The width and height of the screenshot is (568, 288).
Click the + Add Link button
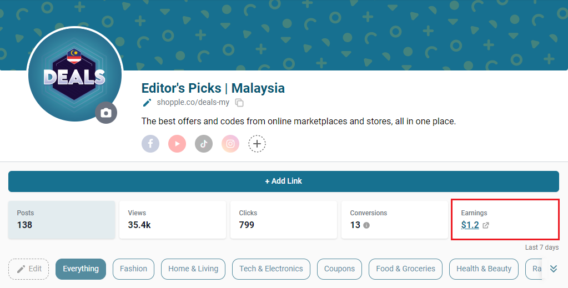click(x=284, y=181)
